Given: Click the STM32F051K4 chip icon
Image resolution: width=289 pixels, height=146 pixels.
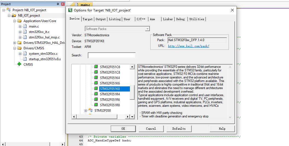Looking at the screenshot, I should 96,78.
